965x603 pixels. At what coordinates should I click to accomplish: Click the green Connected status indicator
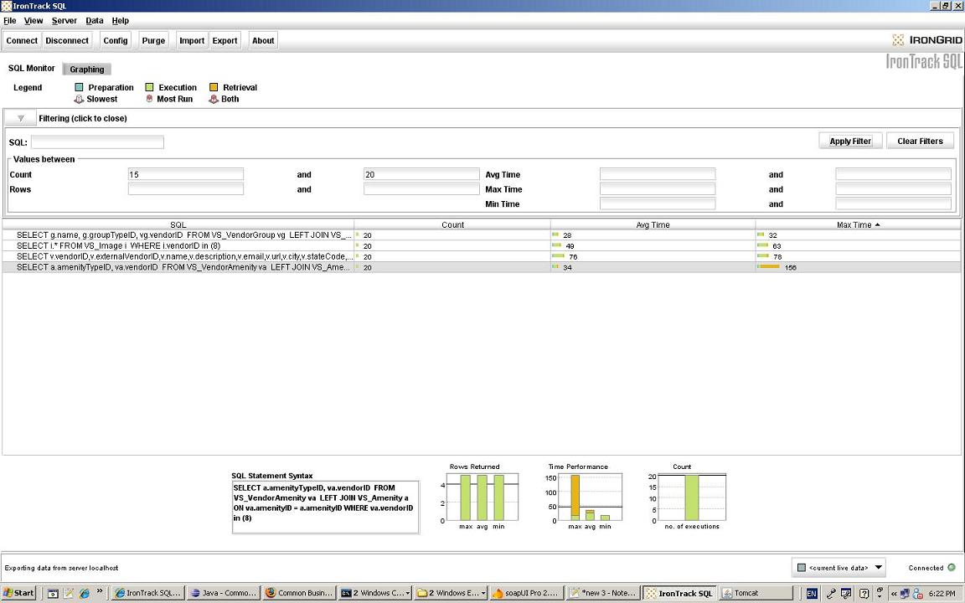952,567
